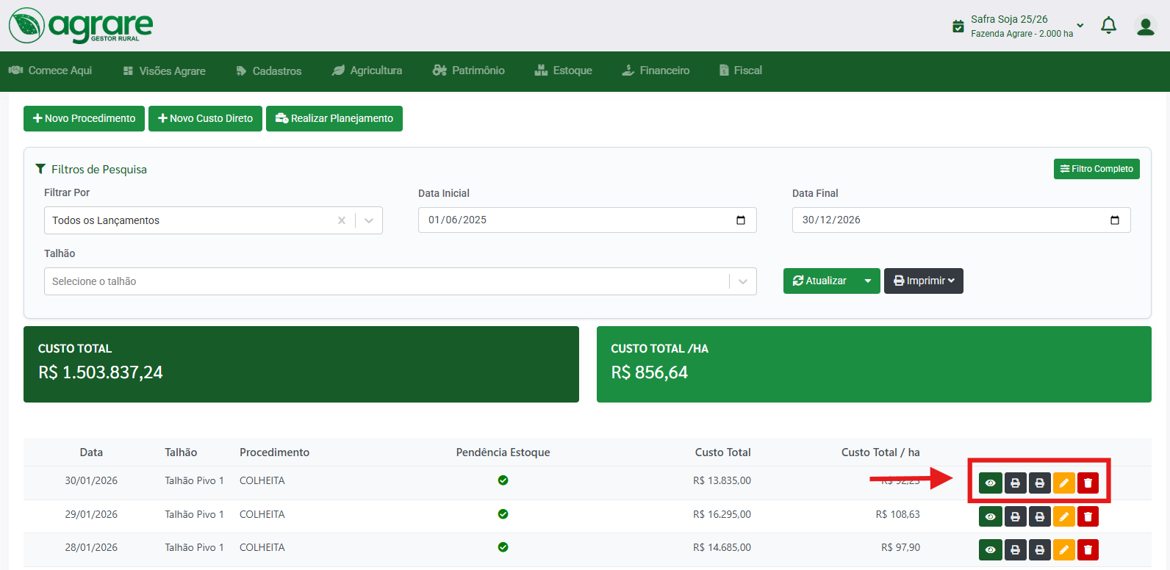This screenshot has width=1170, height=570.
Task: Click the per-hectare cell R$ 108,63
Action: pyautogui.click(x=897, y=514)
